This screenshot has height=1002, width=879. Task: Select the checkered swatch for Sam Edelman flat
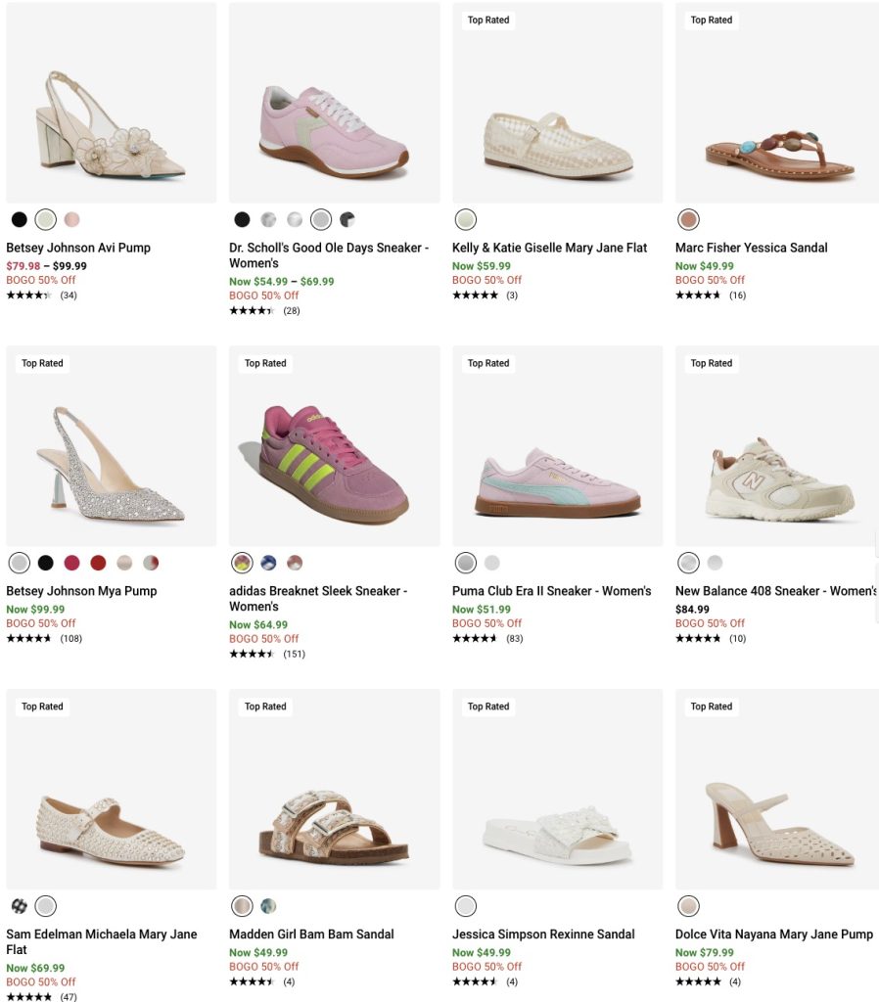point(20,906)
